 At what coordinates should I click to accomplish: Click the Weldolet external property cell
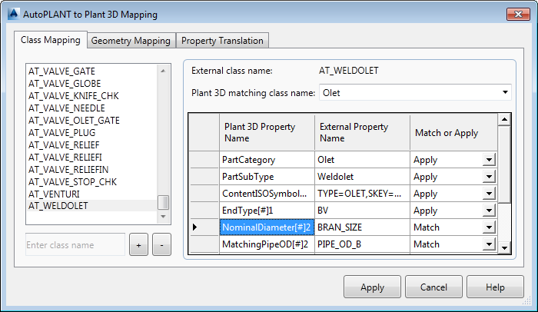pyautogui.click(x=362, y=177)
